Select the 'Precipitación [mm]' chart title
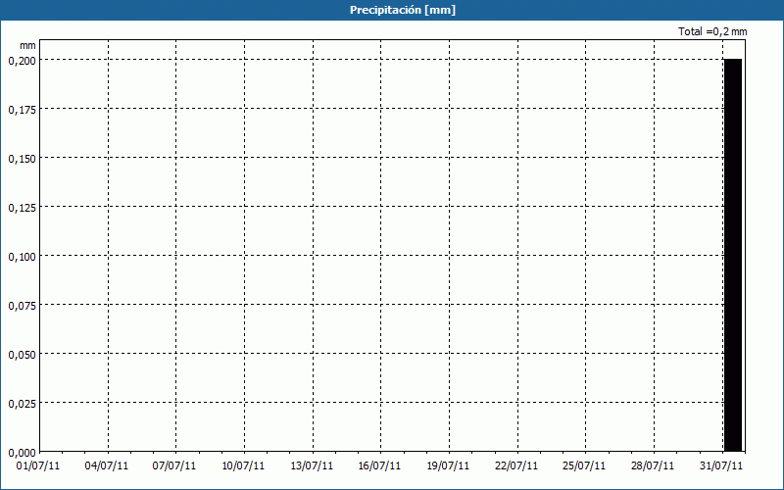This screenshot has height=490, width=784. pyautogui.click(x=403, y=10)
